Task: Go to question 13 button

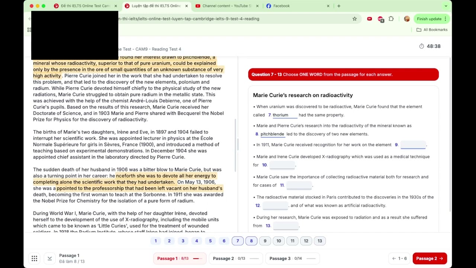Action: pyautogui.click(x=320, y=241)
